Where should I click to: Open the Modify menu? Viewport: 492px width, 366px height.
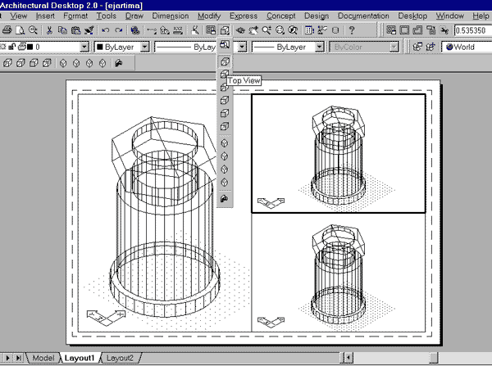(x=209, y=16)
